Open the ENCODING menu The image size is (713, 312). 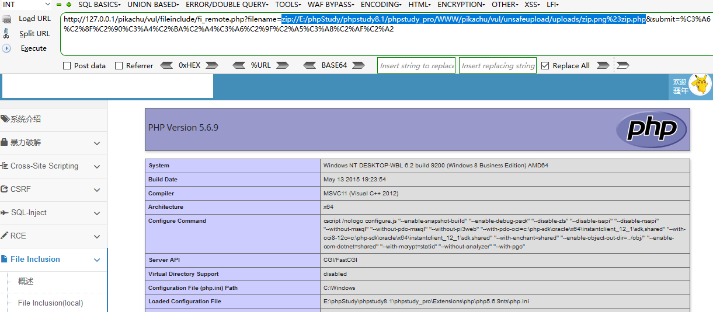tap(382, 5)
